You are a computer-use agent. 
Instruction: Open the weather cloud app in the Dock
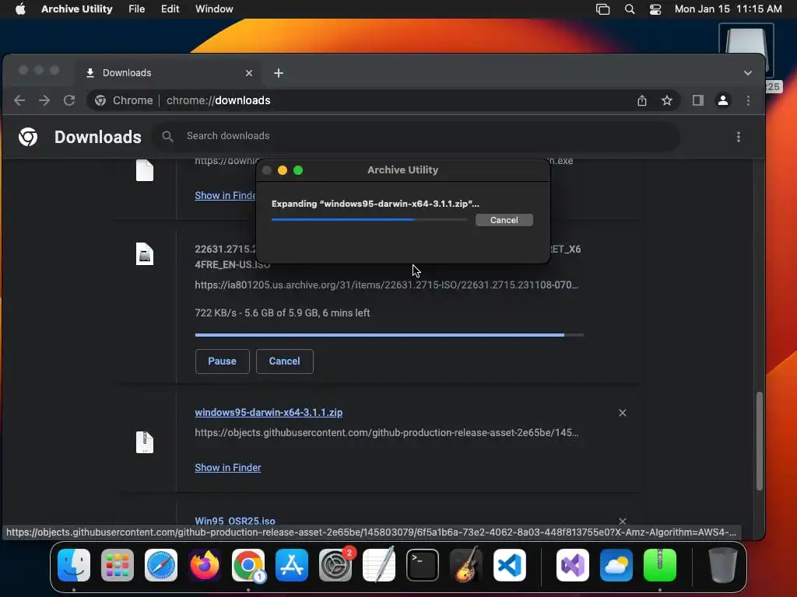coord(616,565)
